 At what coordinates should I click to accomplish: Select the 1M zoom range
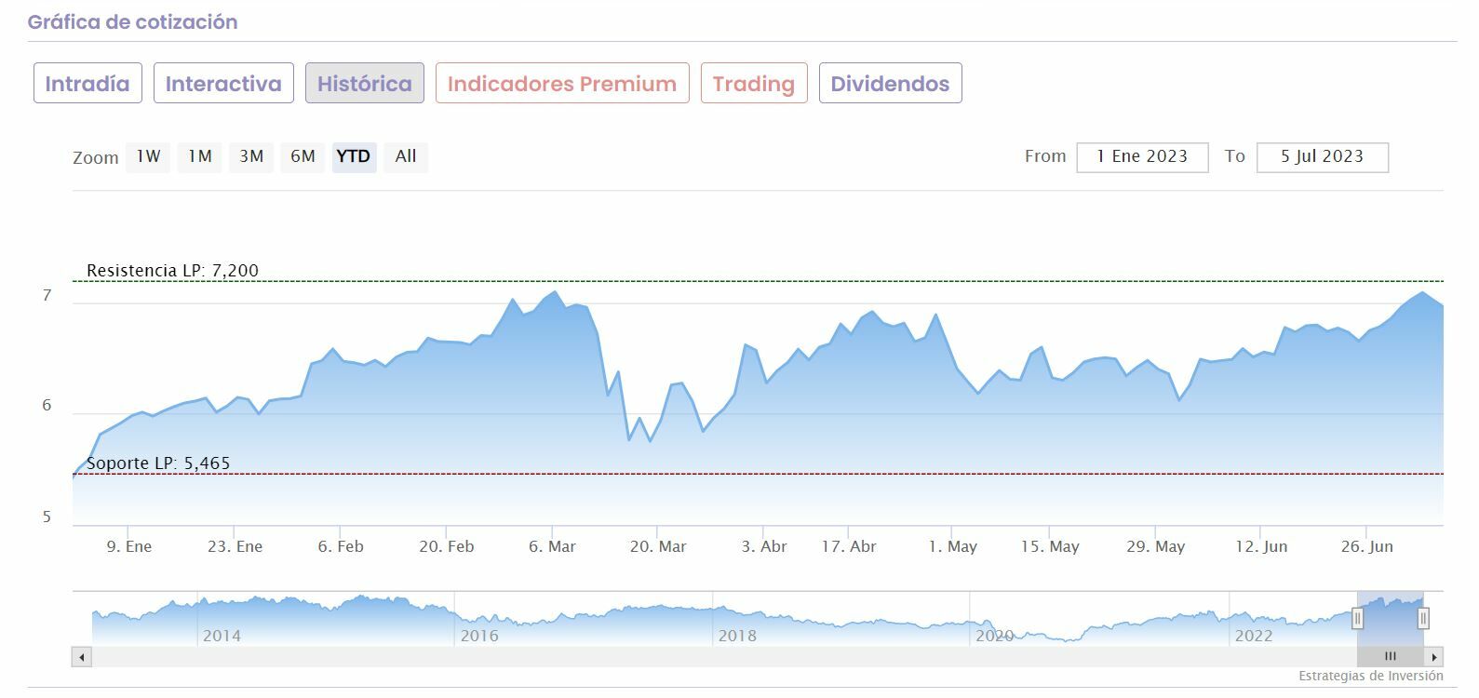coord(199,156)
